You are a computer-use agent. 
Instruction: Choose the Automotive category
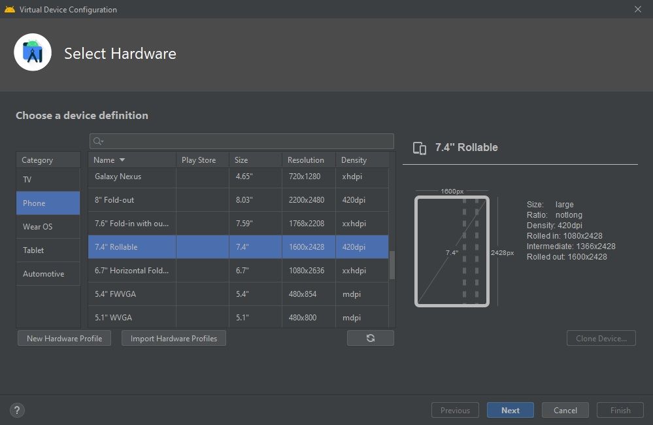[48, 273]
